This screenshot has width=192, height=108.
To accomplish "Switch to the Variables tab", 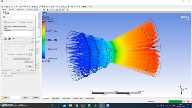I will (11, 10).
